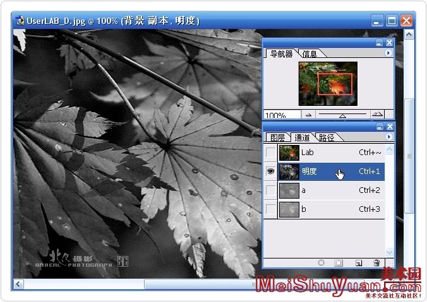Zoom out small mountains icon in navigator
427x302 pixels.
(x=308, y=115)
